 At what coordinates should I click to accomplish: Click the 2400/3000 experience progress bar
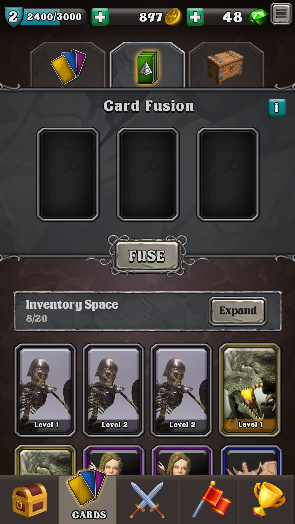(x=54, y=17)
